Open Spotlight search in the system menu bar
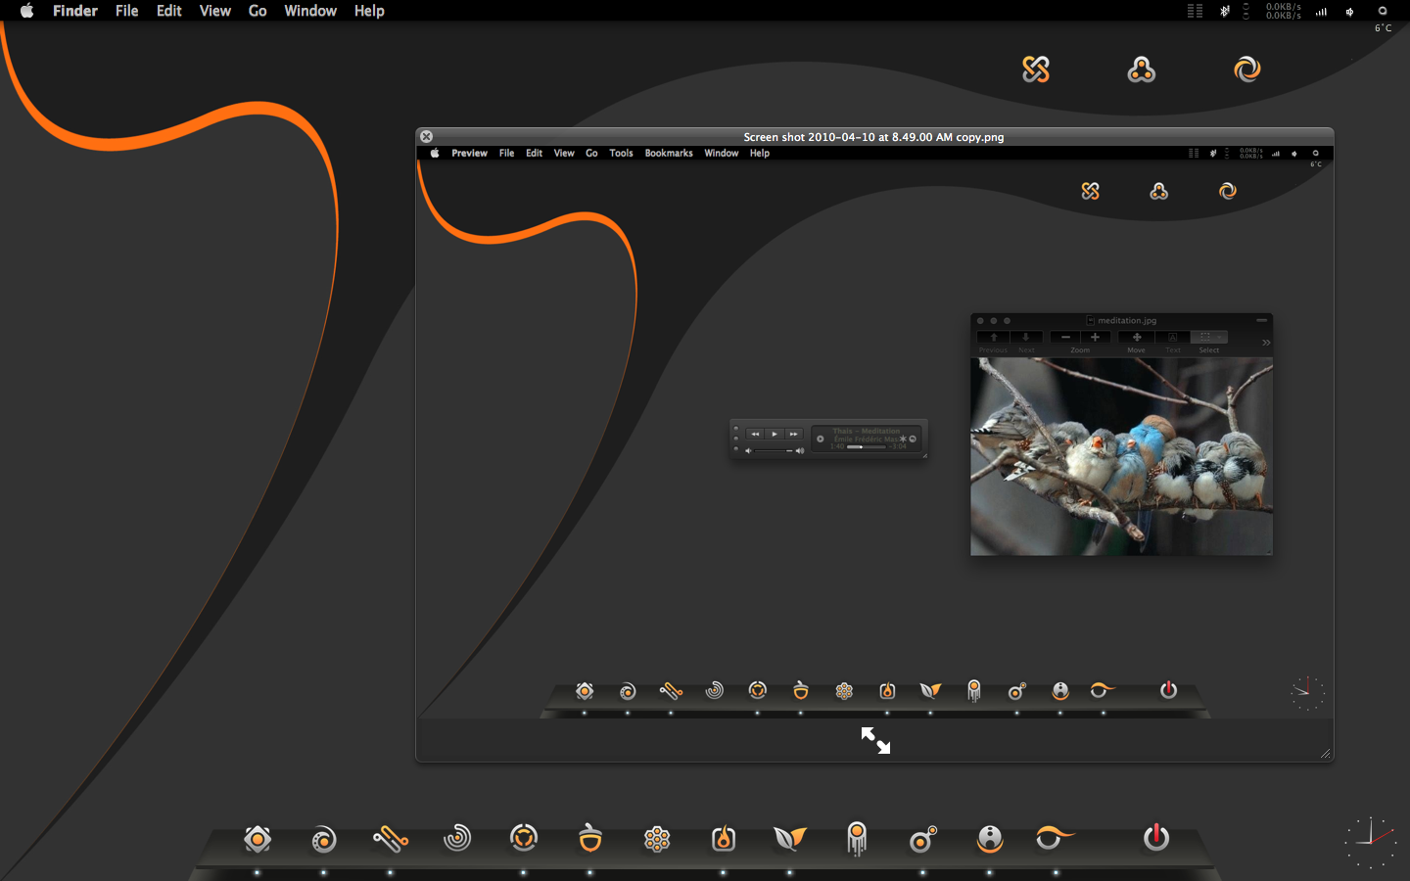The height and width of the screenshot is (881, 1410). [x=1383, y=11]
